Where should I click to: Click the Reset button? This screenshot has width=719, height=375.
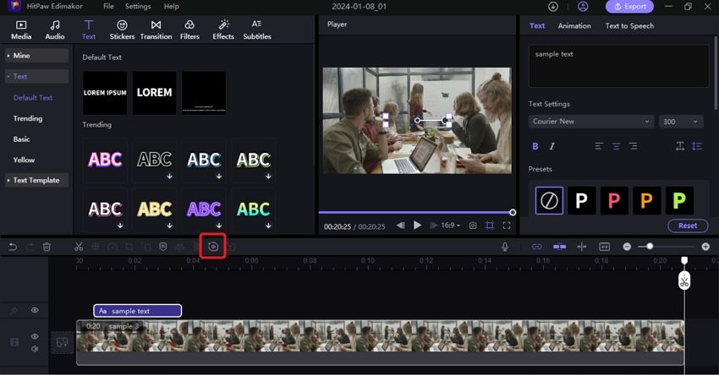tap(687, 226)
